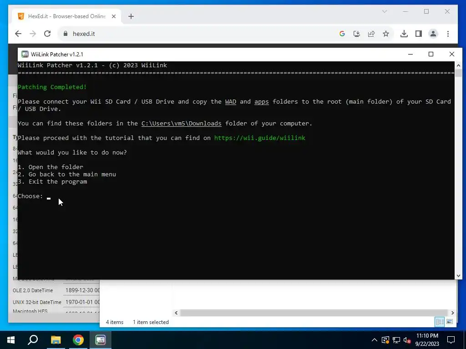This screenshot has width=466, height=349.
Task: Click the Chrome back arrow
Action: point(18,34)
